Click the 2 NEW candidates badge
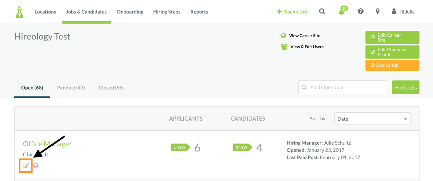433x181 pixels. click(242, 147)
